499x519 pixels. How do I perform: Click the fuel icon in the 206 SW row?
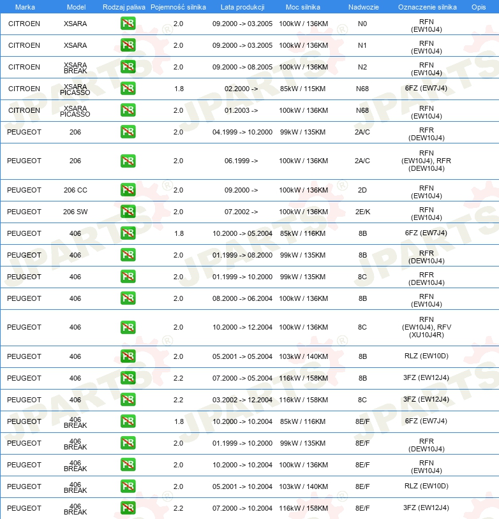tap(128, 212)
